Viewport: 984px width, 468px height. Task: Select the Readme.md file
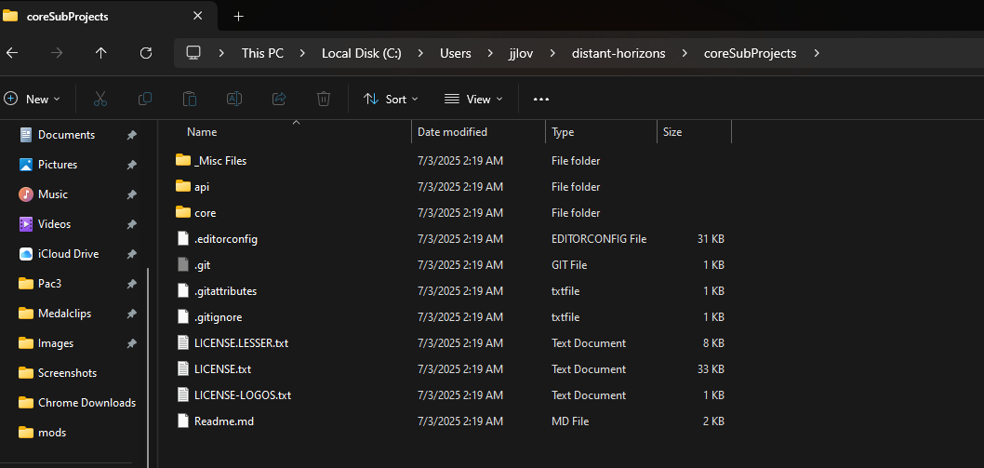click(224, 421)
